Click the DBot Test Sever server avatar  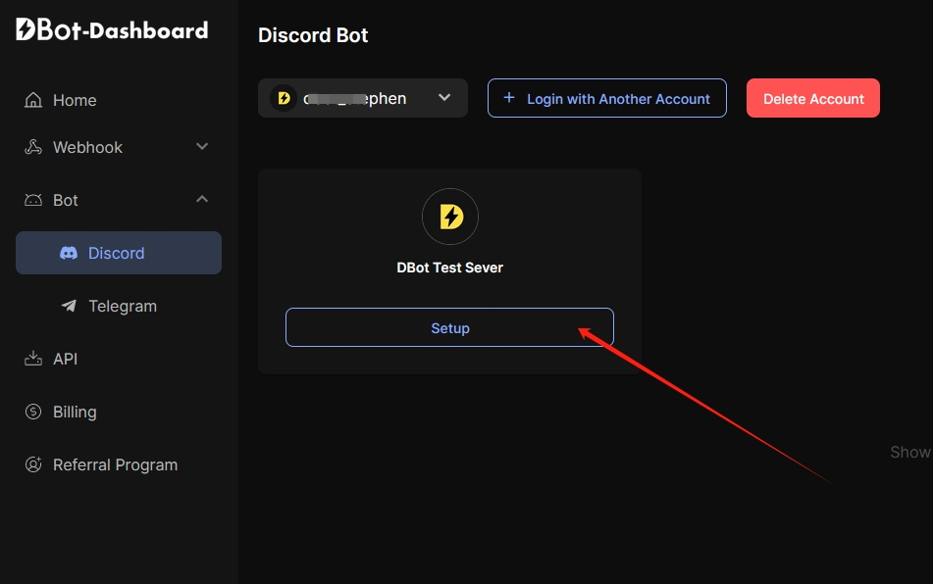click(450, 217)
